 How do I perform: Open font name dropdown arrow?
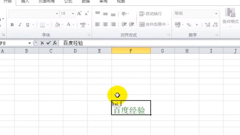click(57, 13)
